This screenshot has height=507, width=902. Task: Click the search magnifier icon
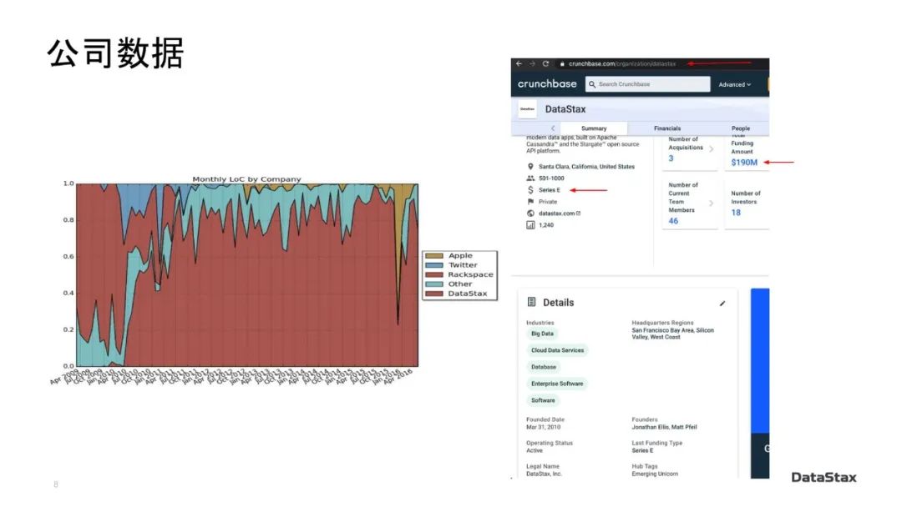click(592, 84)
